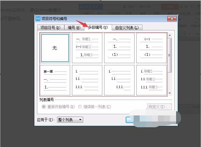Open the 开发工具 ribbon tab in WPS window
The height and width of the screenshot is (147, 201).
click(185, 13)
